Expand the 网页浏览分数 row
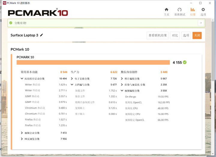This screenshot has width=216, height=157. [22, 139]
